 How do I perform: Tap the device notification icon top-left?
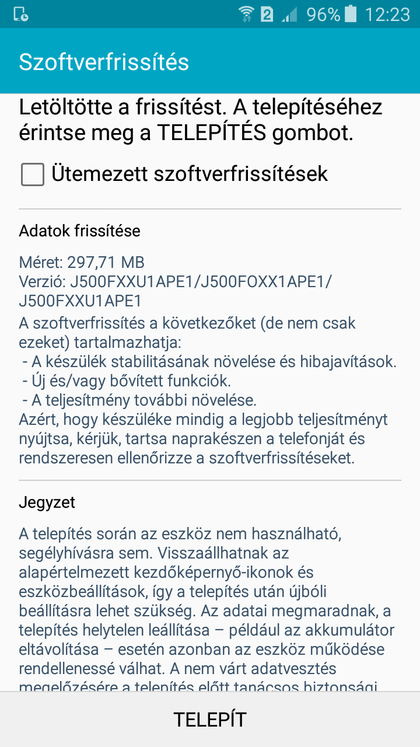[x=20, y=15]
